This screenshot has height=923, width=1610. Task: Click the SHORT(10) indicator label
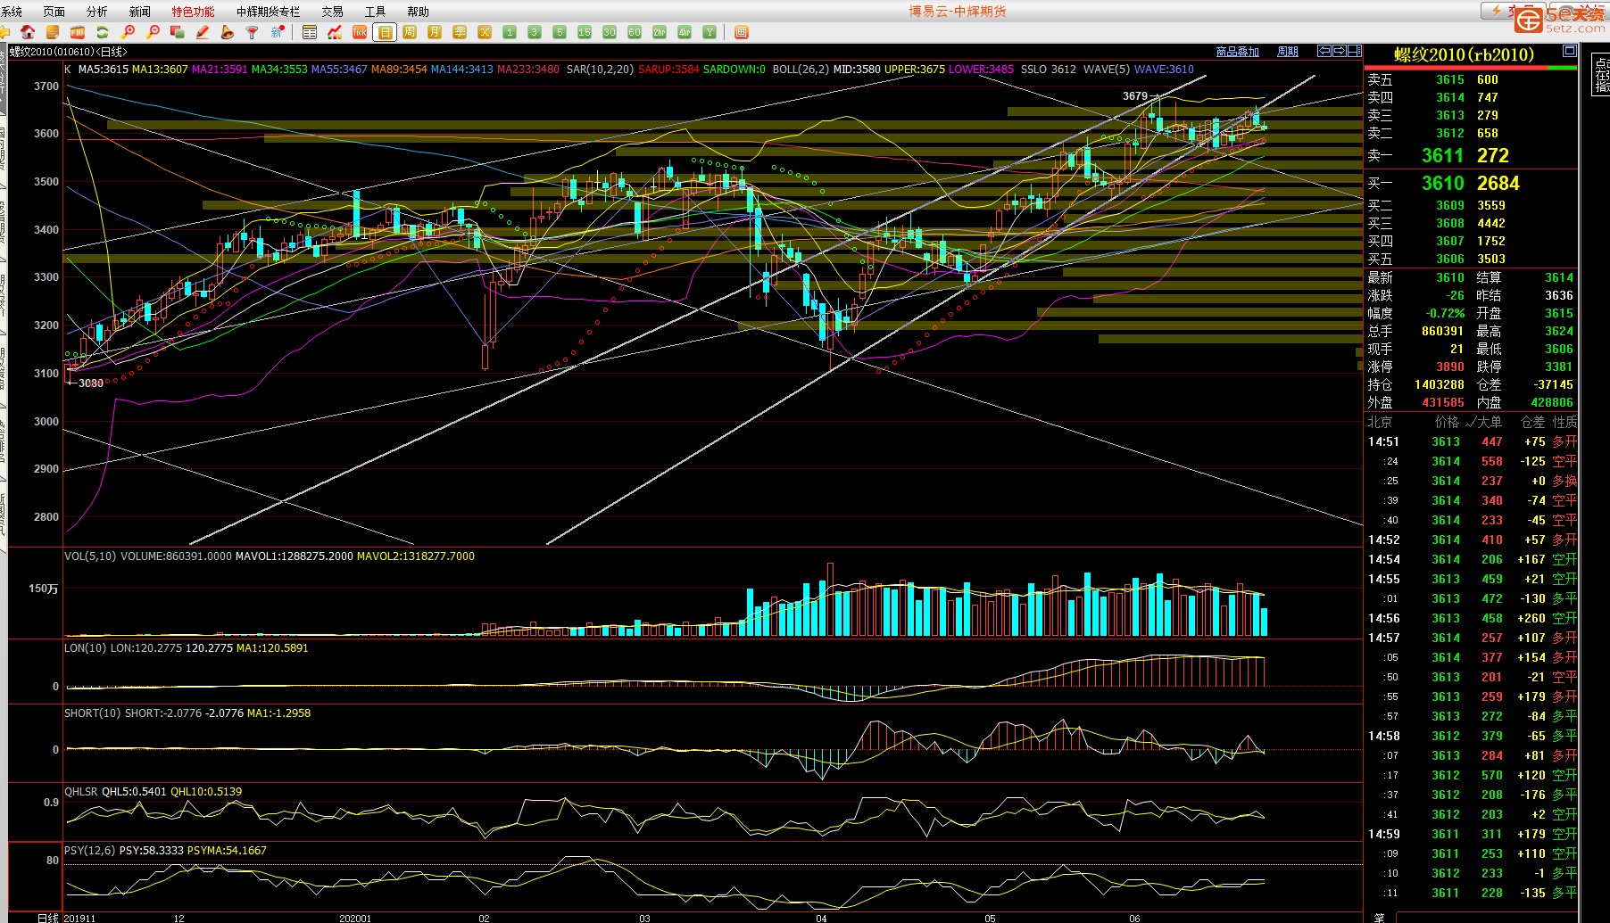pos(93,713)
